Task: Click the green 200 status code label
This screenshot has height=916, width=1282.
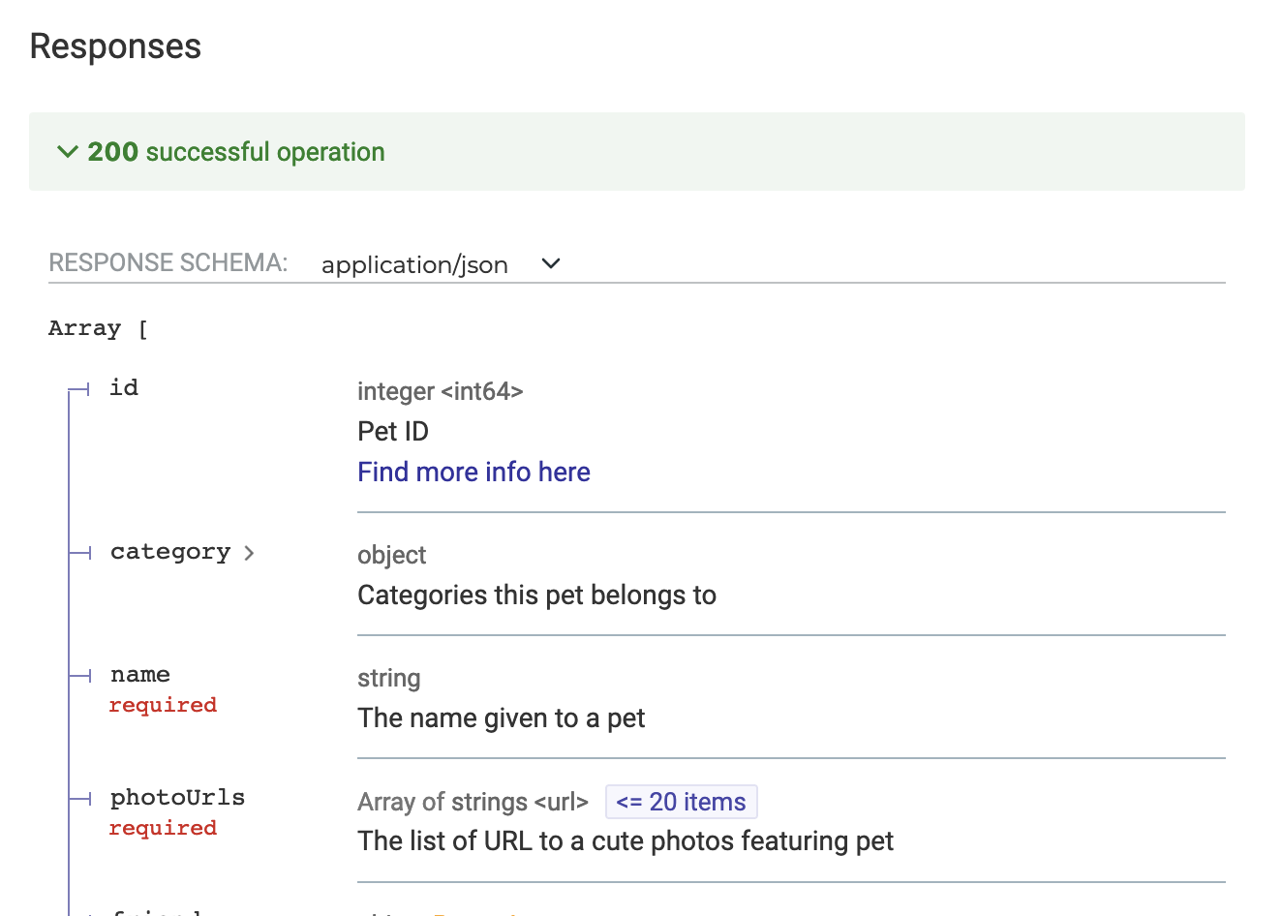Action: coord(111,151)
